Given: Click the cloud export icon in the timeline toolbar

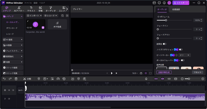Looking at the screenshot, I should (x=85, y=79).
